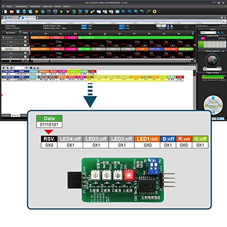227x227 pixels.
Task: Click the Trigger column header
Action: (x=25, y=33)
